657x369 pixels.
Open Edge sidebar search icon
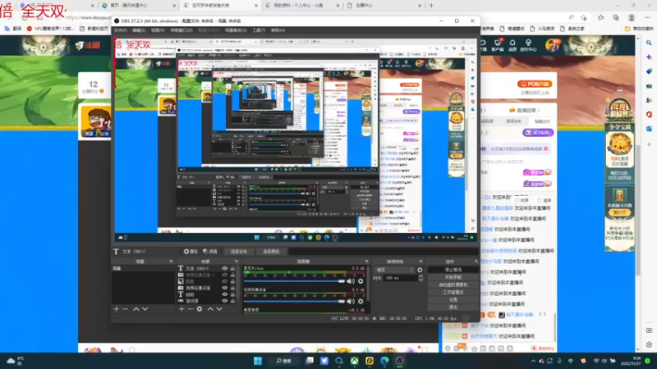tap(649, 43)
